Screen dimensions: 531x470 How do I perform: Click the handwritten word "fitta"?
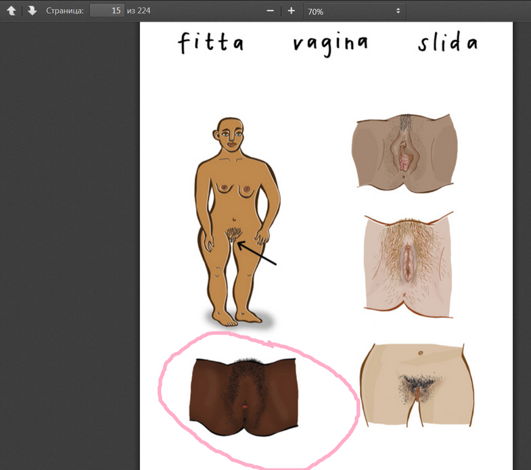(210, 43)
